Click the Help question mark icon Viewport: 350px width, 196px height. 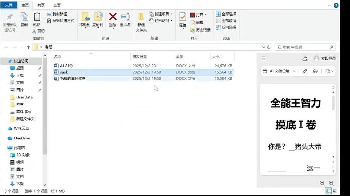(336, 6)
